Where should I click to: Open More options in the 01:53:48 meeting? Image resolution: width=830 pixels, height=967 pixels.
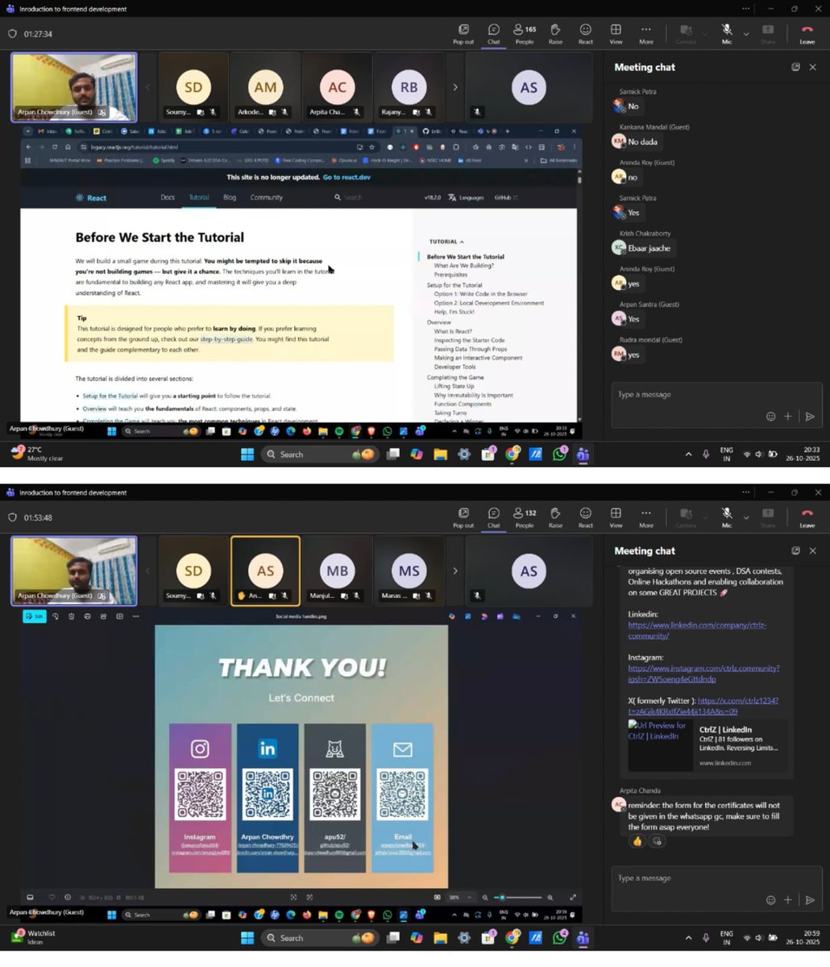pos(646,517)
